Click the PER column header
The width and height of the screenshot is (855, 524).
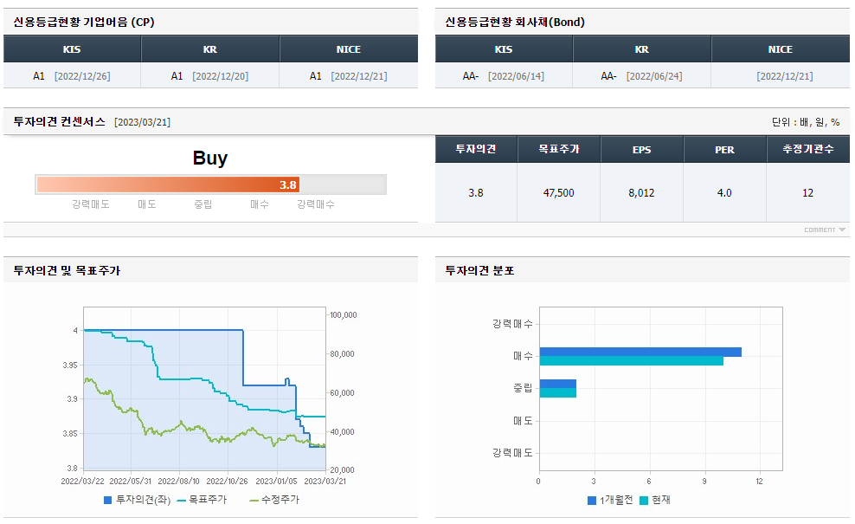point(724,149)
